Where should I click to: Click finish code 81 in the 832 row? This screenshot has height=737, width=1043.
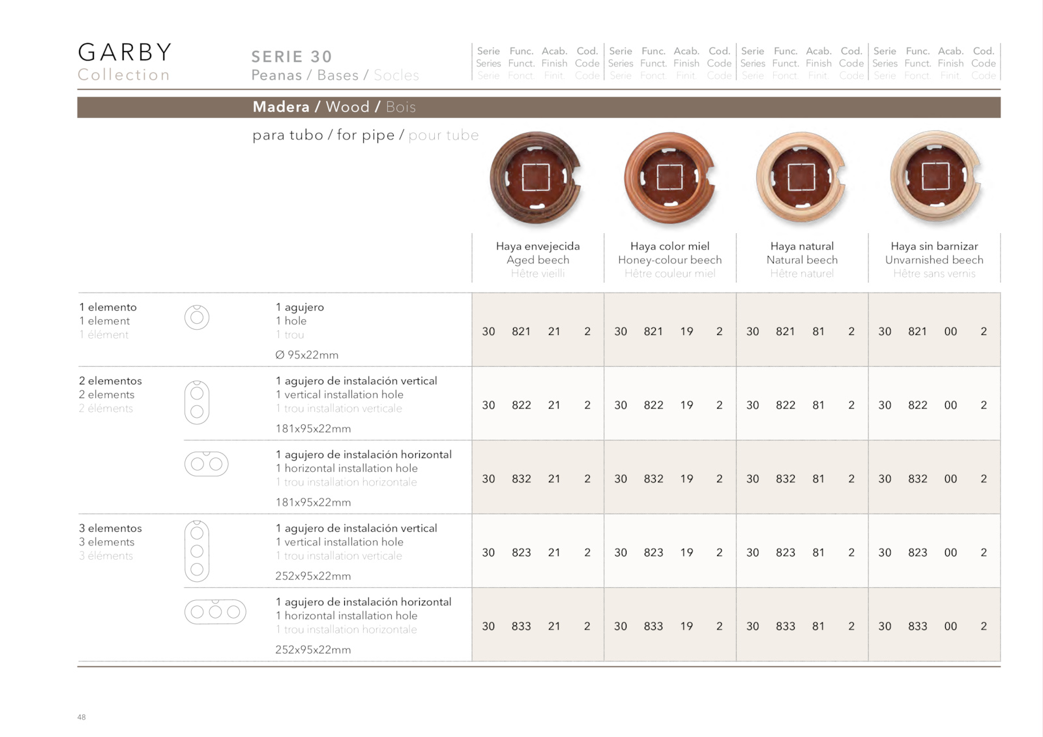tap(818, 478)
